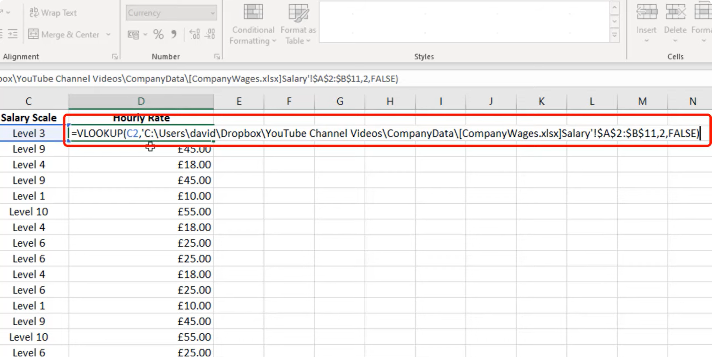Click the Delete cells icon

675,12
